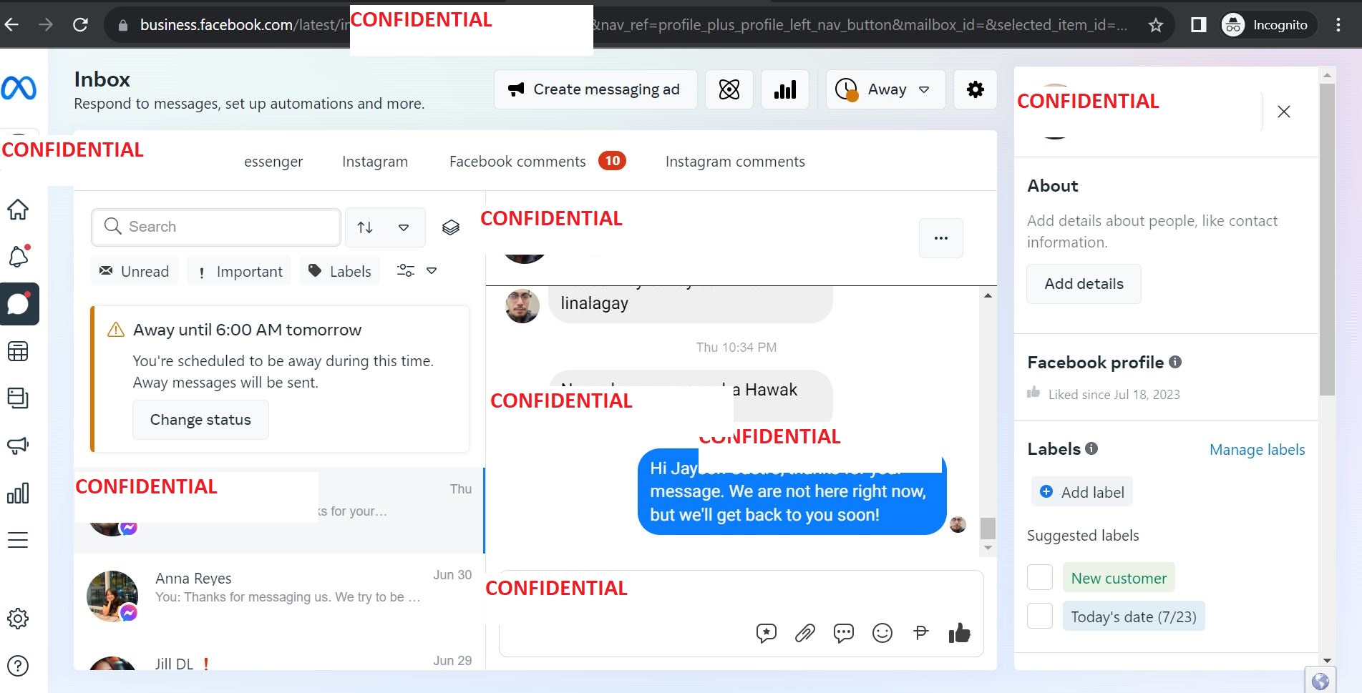This screenshot has height=693, width=1362.
Task: Click the Search conversations field
Action: pos(216,227)
